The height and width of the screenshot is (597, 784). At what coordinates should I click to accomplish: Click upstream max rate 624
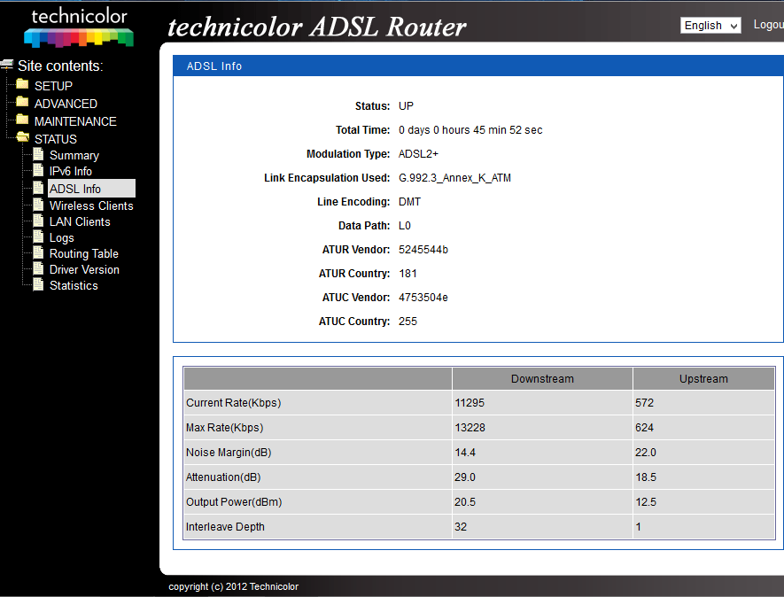pyautogui.click(x=645, y=428)
